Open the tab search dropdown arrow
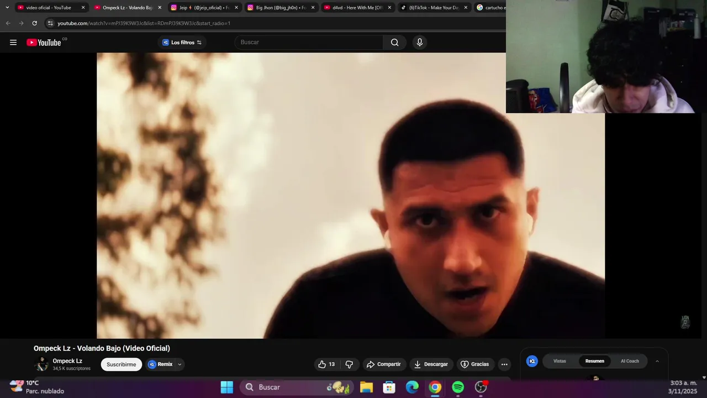The height and width of the screenshot is (398, 707). (7, 8)
